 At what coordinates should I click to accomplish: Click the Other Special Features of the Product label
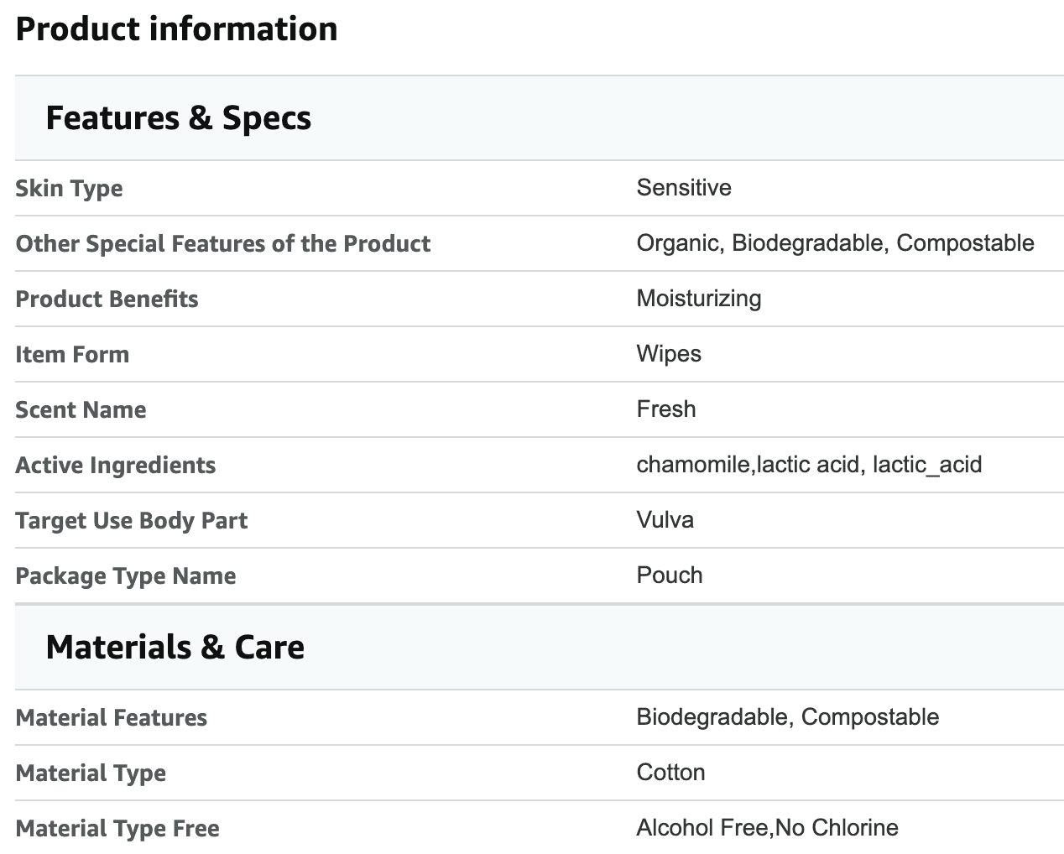(x=223, y=243)
